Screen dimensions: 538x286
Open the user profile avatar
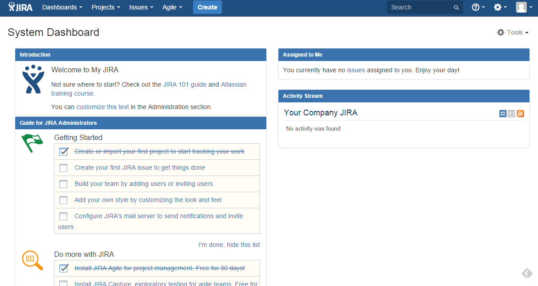click(521, 7)
